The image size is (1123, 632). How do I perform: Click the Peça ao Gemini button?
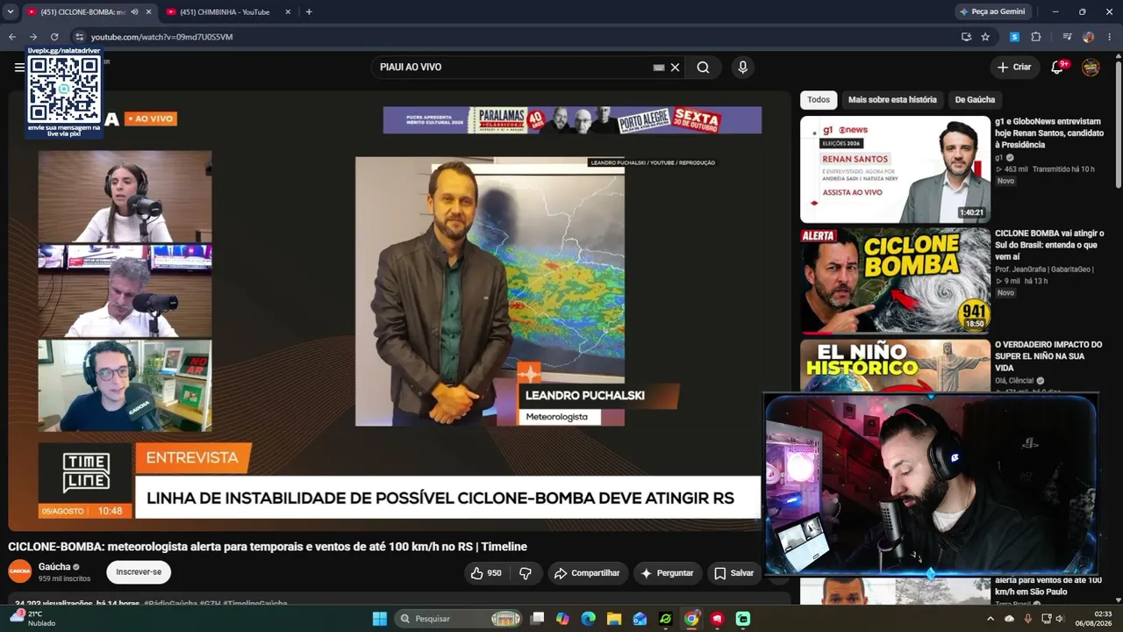992,12
